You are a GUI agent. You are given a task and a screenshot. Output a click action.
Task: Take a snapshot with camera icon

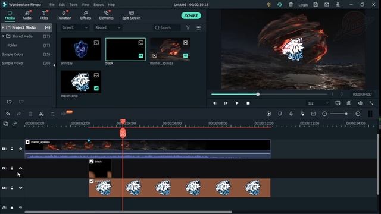(x=349, y=103)
